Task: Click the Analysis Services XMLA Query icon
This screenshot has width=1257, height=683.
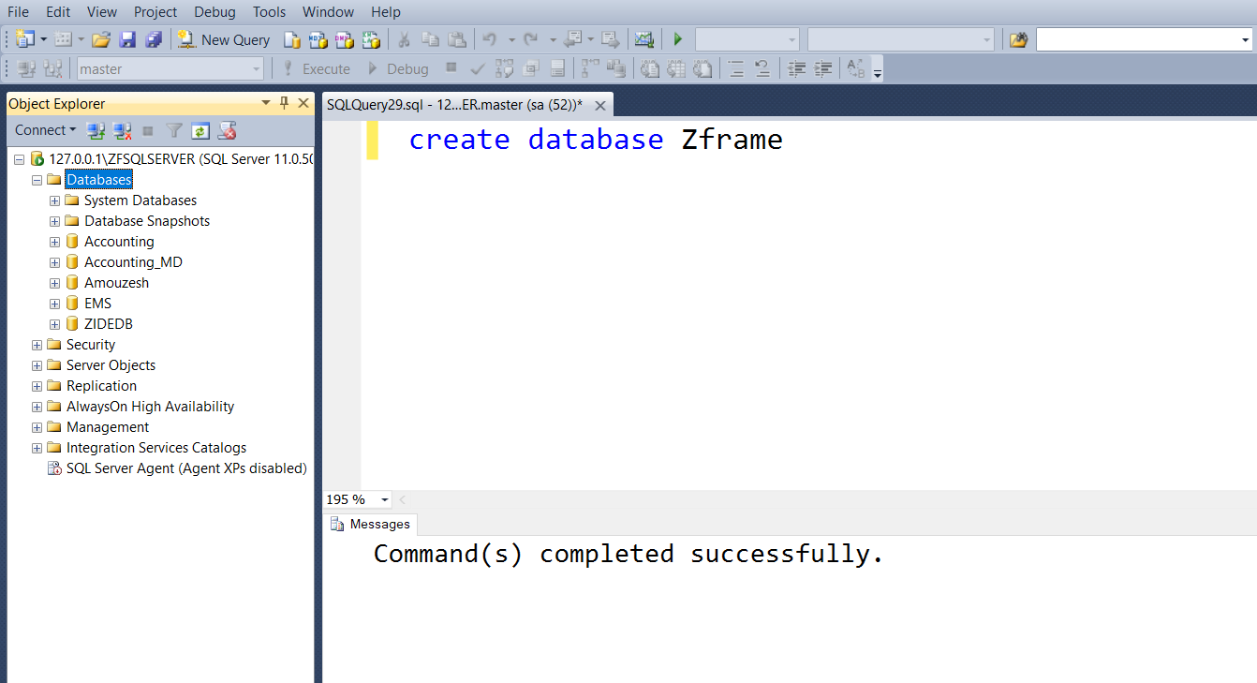Action: point(371,39)
